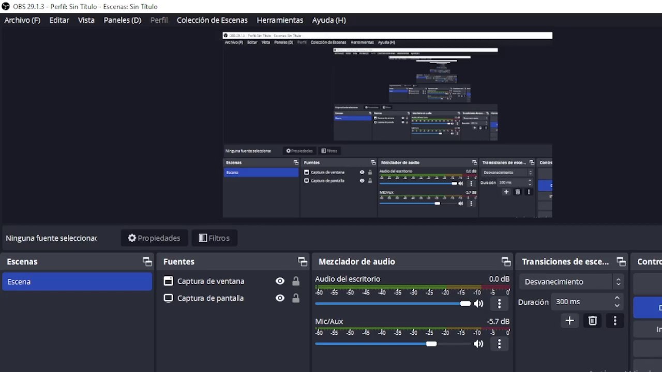
Task: Open the Perfil menu
Action: point(159,20)
